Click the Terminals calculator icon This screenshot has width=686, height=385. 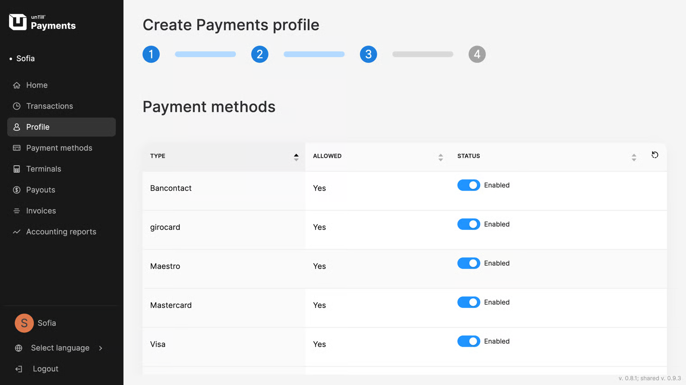[17, 169]
